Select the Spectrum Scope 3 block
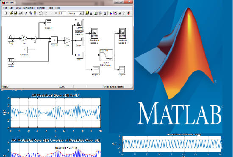The image size is (233, 157). click(x=122, y=34)
